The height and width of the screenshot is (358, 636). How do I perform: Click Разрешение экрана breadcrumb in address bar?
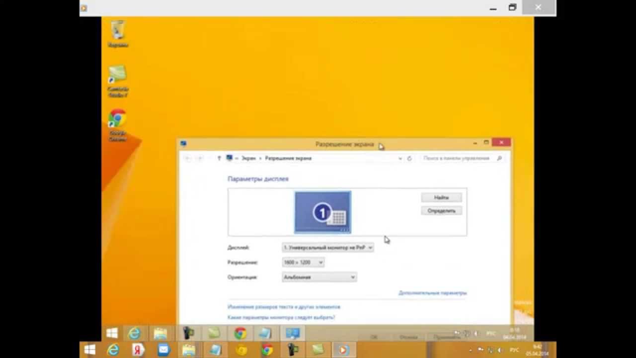[x=288, y=158]
